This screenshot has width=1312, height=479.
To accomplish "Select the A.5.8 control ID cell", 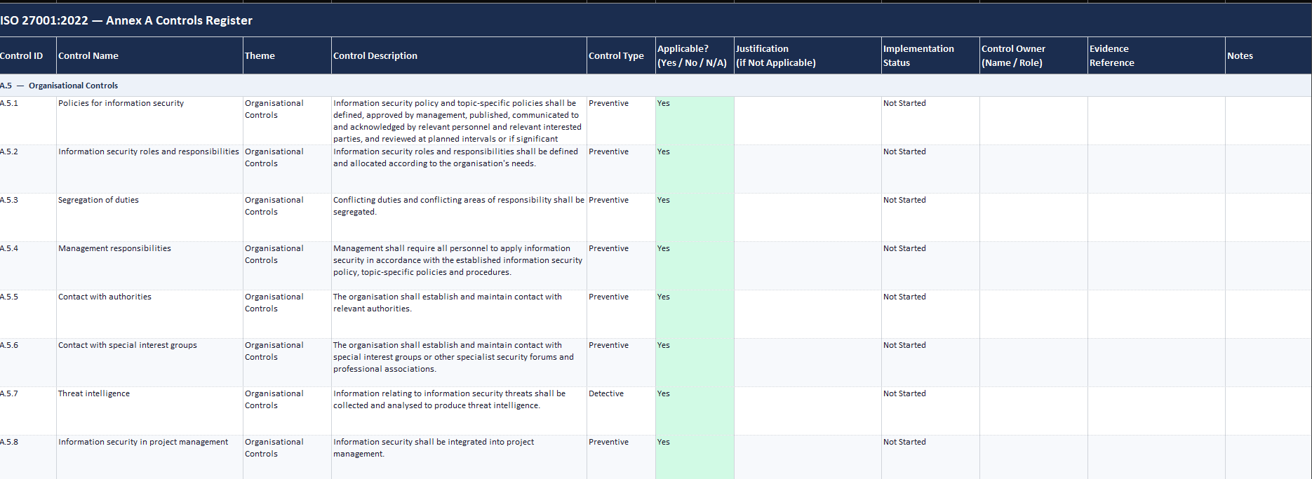I will (x=28, y=457).
